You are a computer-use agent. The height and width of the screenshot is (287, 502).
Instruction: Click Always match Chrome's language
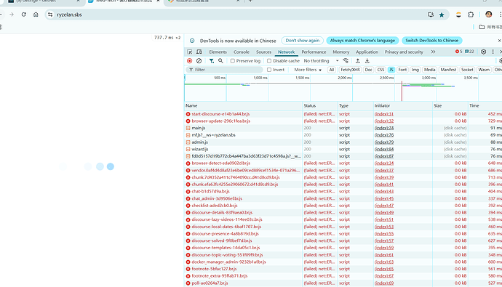click(x=362, y=41)
